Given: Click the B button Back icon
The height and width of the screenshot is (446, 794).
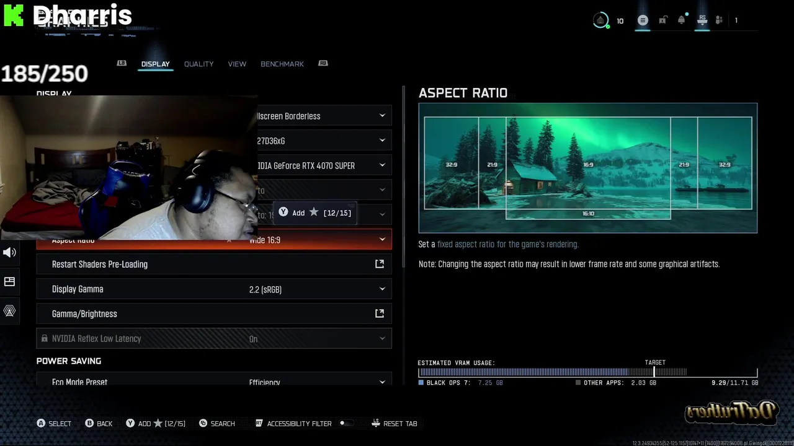Looking at the screenshot, I should [89, 423].
